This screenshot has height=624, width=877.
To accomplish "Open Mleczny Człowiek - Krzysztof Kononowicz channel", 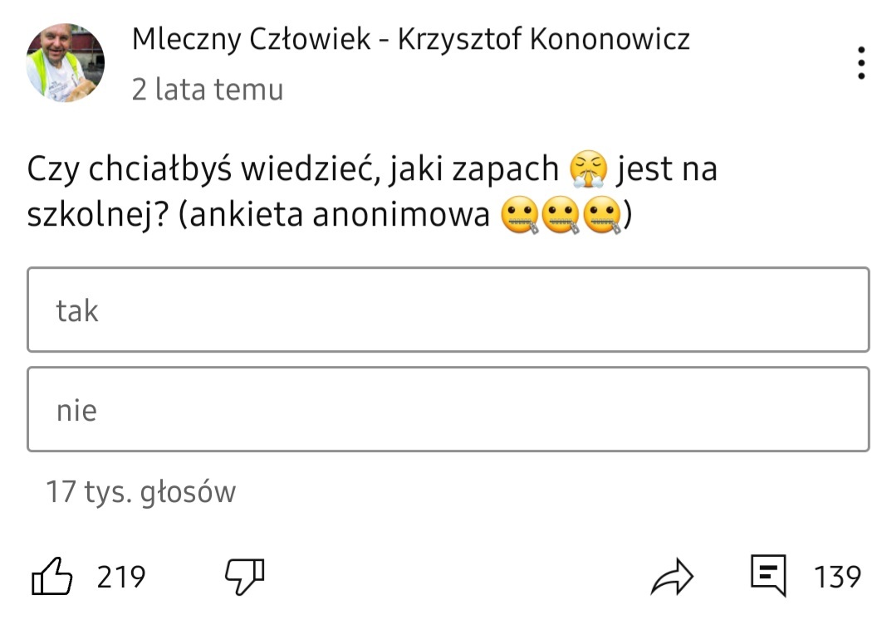I will point(410,38).
